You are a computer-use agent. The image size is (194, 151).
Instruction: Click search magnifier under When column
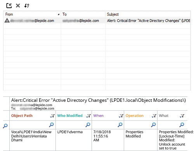pyautogui.click(x=120, y=125)
